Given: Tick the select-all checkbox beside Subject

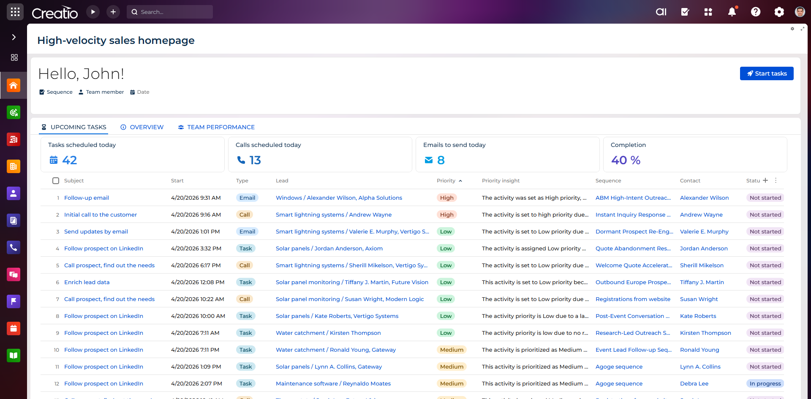Looking at the screenshot, I should tap(56, 181).
